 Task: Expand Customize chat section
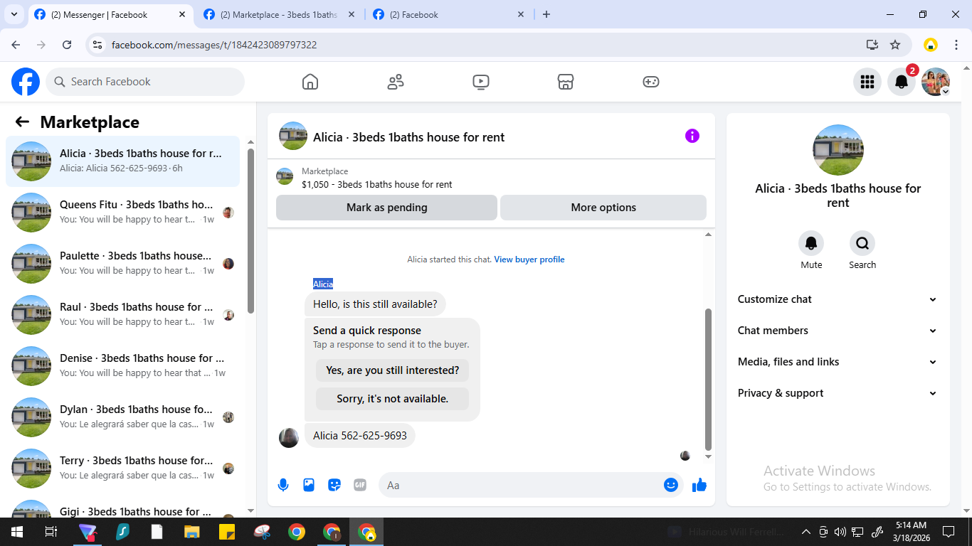coord(838,299)
